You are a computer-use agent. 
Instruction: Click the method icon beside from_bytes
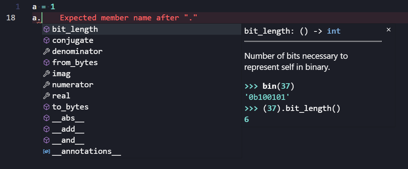coord(46,62)
